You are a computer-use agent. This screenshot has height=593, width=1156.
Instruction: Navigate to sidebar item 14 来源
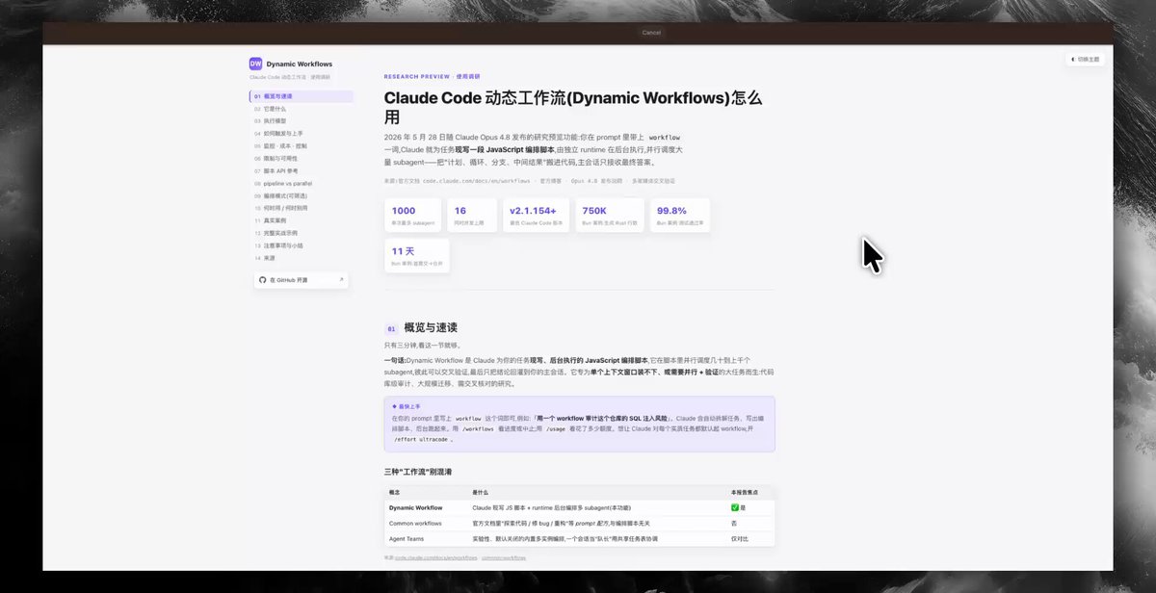pyautogui.click(x=302, y=258)
